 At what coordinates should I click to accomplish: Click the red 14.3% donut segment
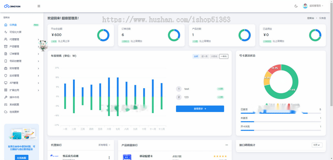point(275,68)
